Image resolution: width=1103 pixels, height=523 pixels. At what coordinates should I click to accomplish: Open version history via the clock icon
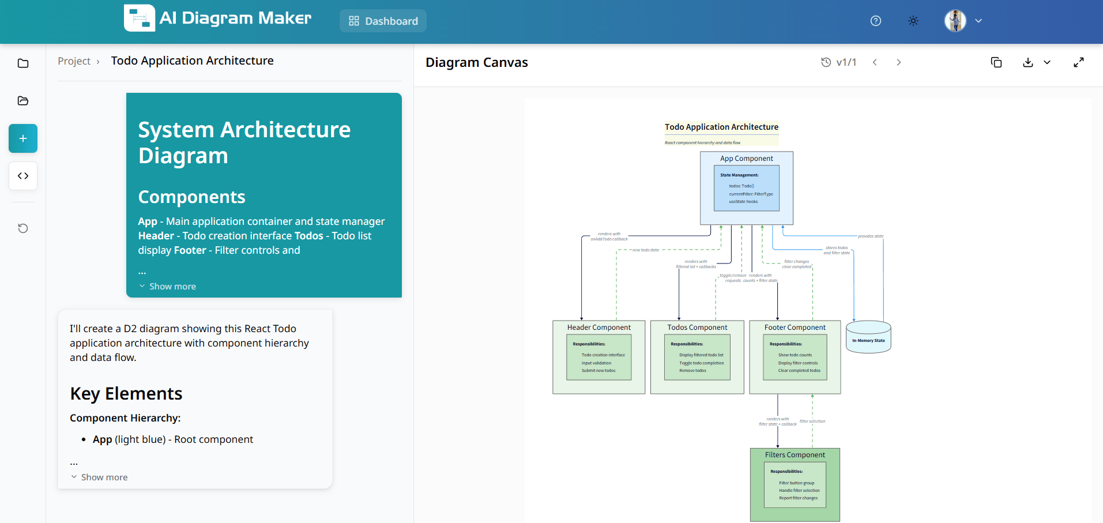pos(826,62)
